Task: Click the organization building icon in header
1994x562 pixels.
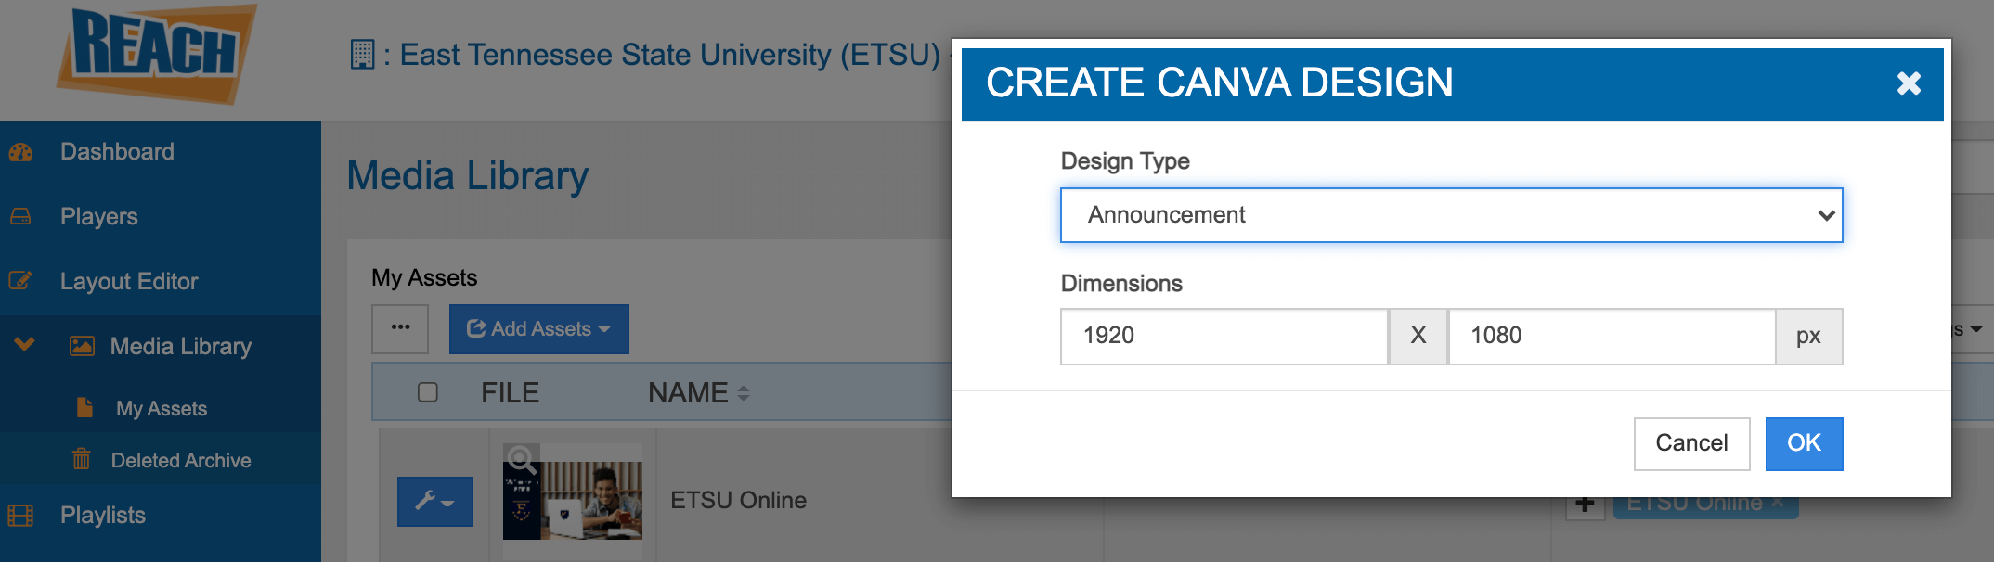Action: click(x=362, y=55)
